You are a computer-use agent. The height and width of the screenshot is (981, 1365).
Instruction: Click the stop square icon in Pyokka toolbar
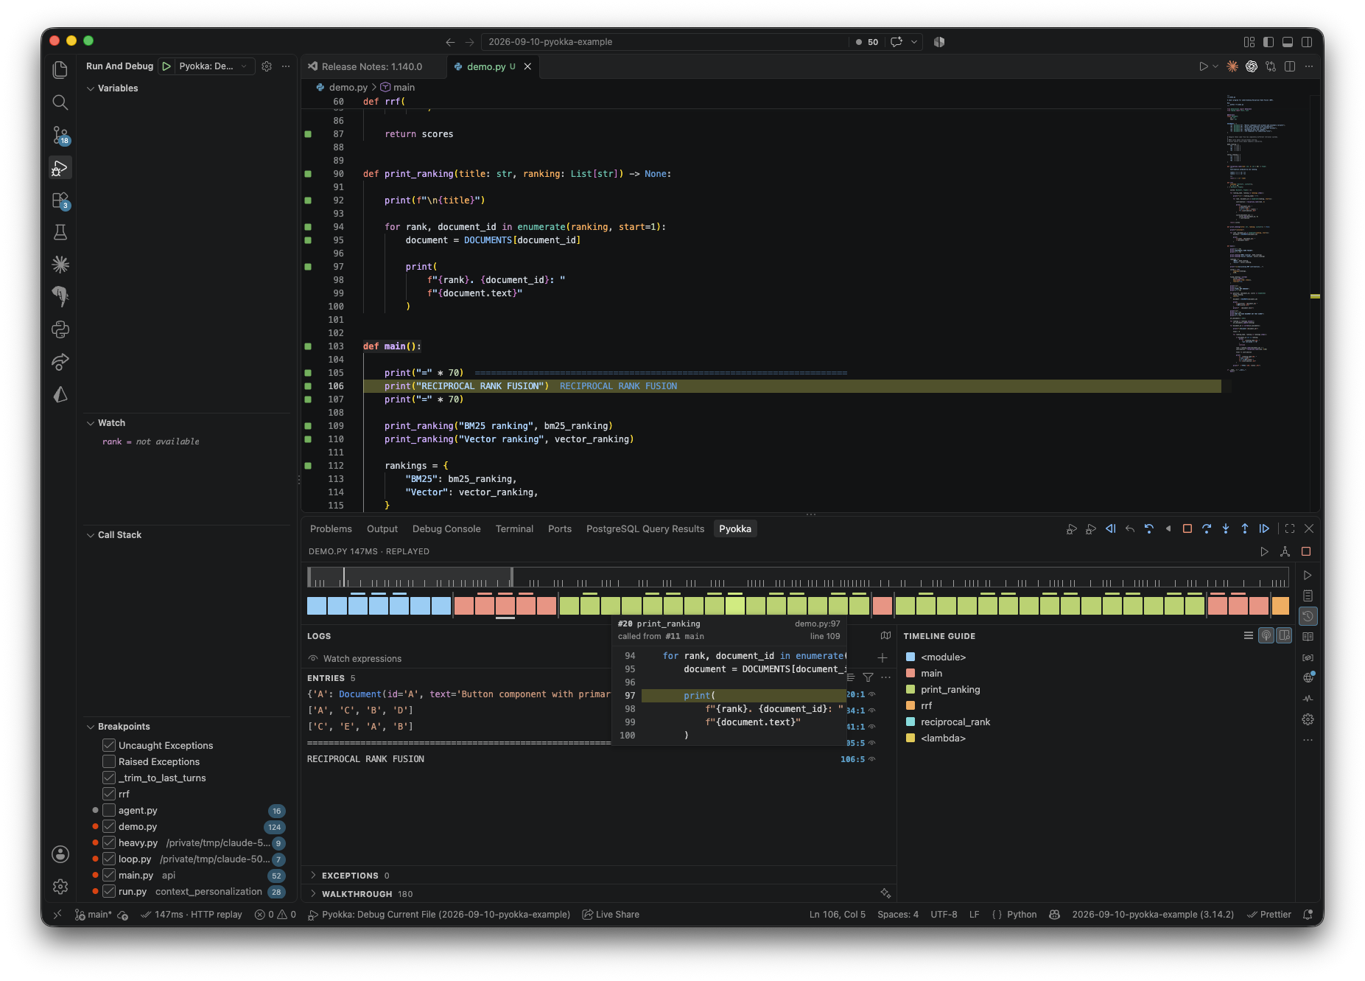pyautogui.click(x=1187, y=528)
